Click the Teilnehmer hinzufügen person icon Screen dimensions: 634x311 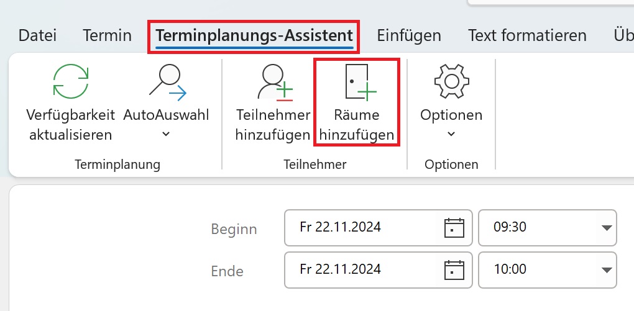(275, 82)
